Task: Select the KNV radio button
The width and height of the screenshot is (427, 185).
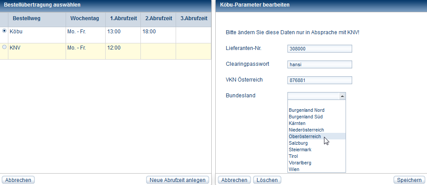Action: tap(4, 47)
